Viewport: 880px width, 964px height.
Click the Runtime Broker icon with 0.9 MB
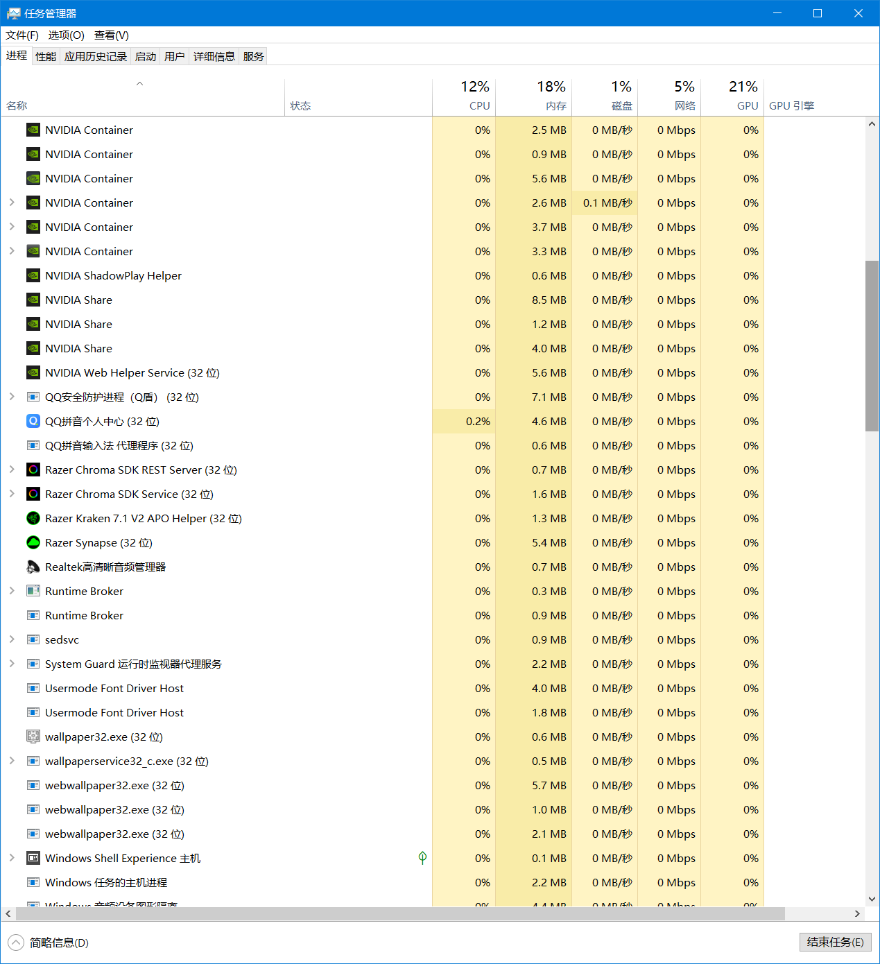(33, 615)
